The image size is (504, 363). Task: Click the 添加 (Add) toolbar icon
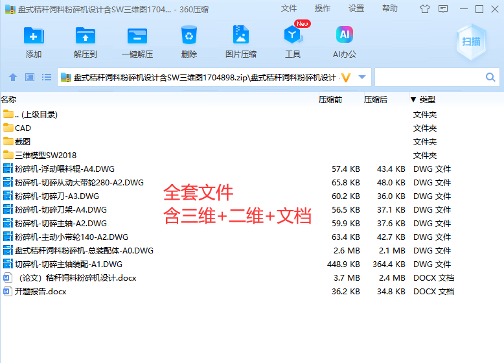pos(34,36)
